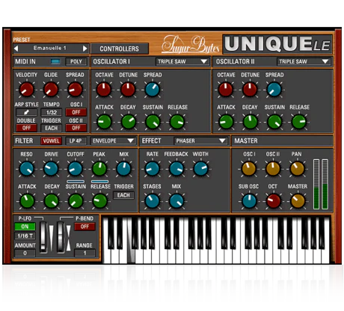This screenshot has height=311, width=344.
Task: Click the Master OCT knob
Action: tap(273, 201)
